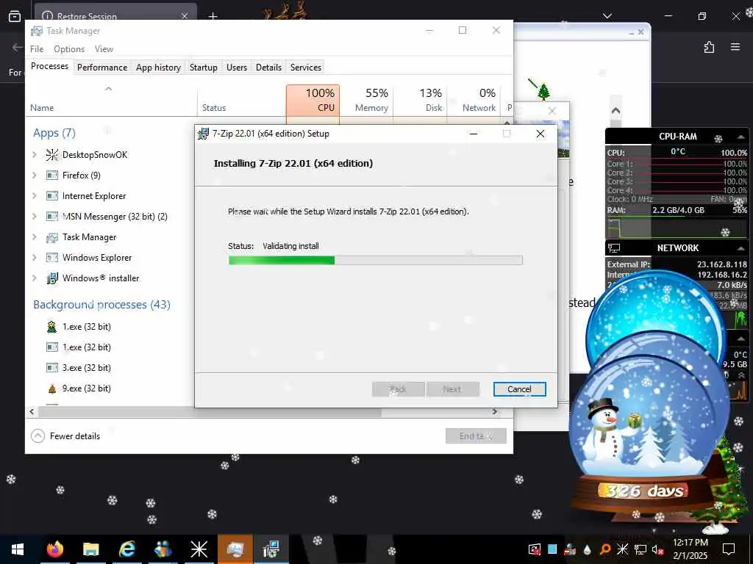Expand the DesktopSnowOK process group
Image resolution: width=753 pixels, height=564 pixels.
coord(34,154)
